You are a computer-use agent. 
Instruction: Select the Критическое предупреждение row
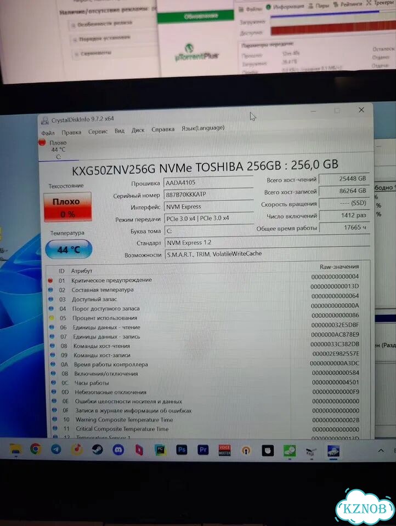click(x=204, y=279)
